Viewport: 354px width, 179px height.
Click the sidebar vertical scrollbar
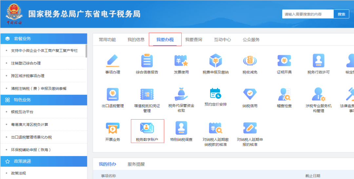point(86,51)
